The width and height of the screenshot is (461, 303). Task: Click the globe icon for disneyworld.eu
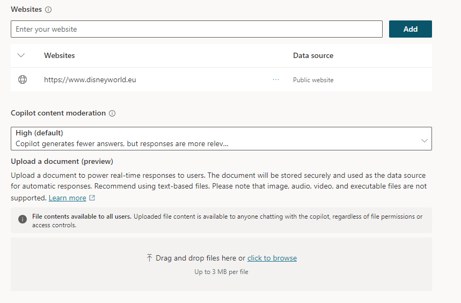pos(23,80)
